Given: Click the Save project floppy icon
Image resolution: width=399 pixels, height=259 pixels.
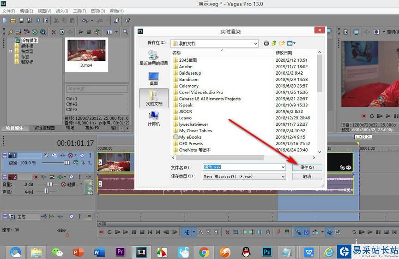Looking at the screenshot, I should [21, 21].
